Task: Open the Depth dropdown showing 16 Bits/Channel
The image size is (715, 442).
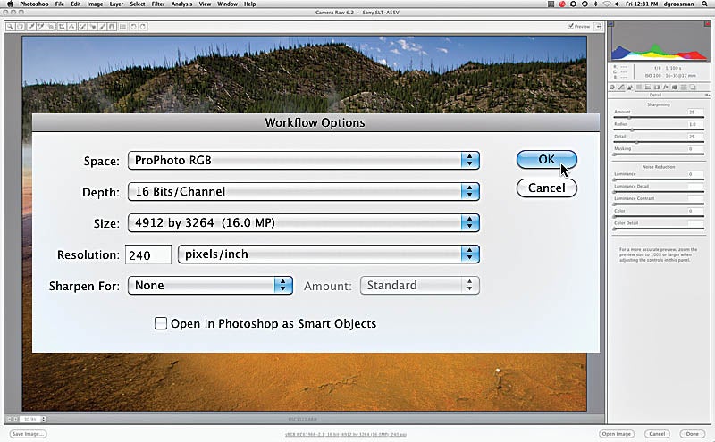Action: tap(303, 191)
